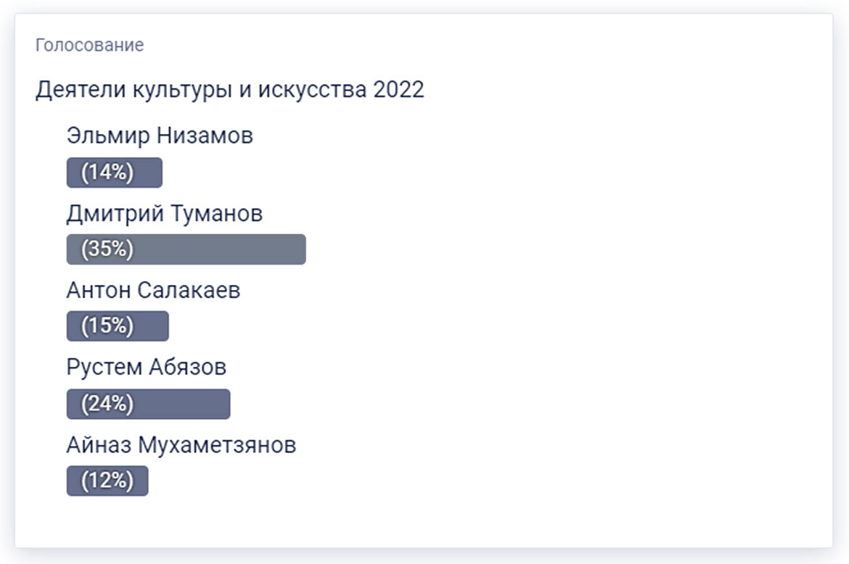This screenshot has width=849, height=564.
Task: Click the (12%) percentage label
Action: tap(107, 481)
